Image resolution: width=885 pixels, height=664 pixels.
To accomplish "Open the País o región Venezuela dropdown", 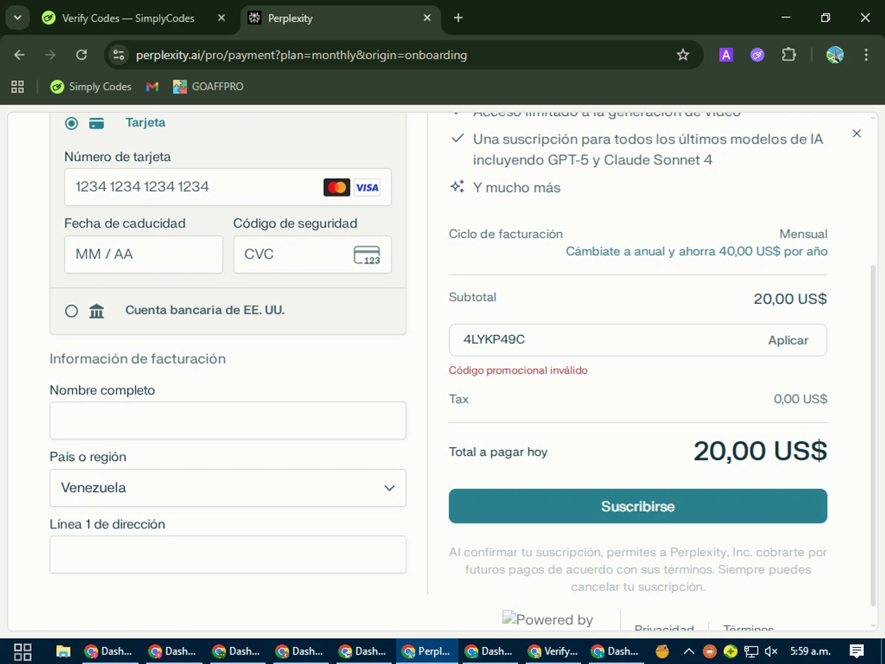I will pyautogui.click(x=228, y=488).
